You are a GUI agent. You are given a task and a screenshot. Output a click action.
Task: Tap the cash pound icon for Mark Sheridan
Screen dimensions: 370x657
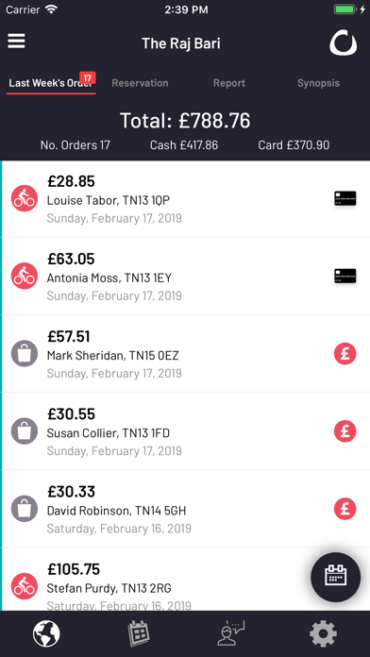[x=345, y=354]
